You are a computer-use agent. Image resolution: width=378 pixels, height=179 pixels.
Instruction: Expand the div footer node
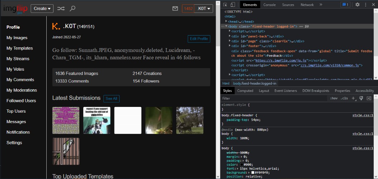click(x=229, y=46)
